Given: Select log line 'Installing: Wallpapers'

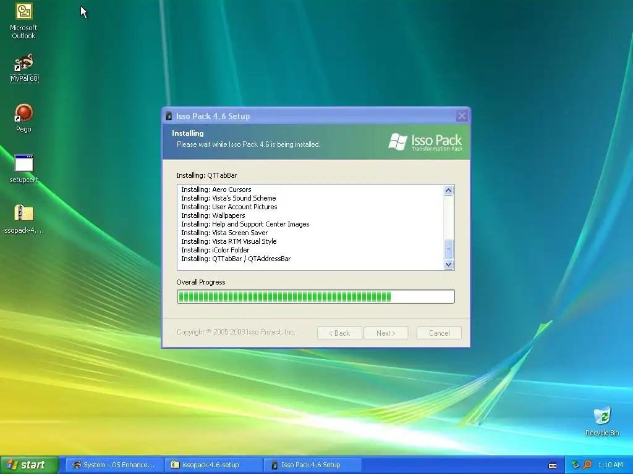Looking at the screenshot, I should [213, 215].
